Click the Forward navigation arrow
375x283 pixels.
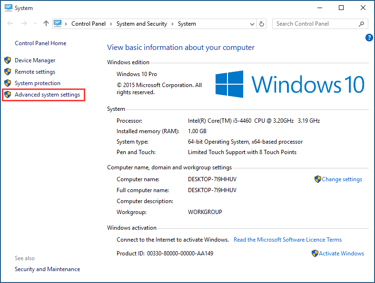pos(24,24)
